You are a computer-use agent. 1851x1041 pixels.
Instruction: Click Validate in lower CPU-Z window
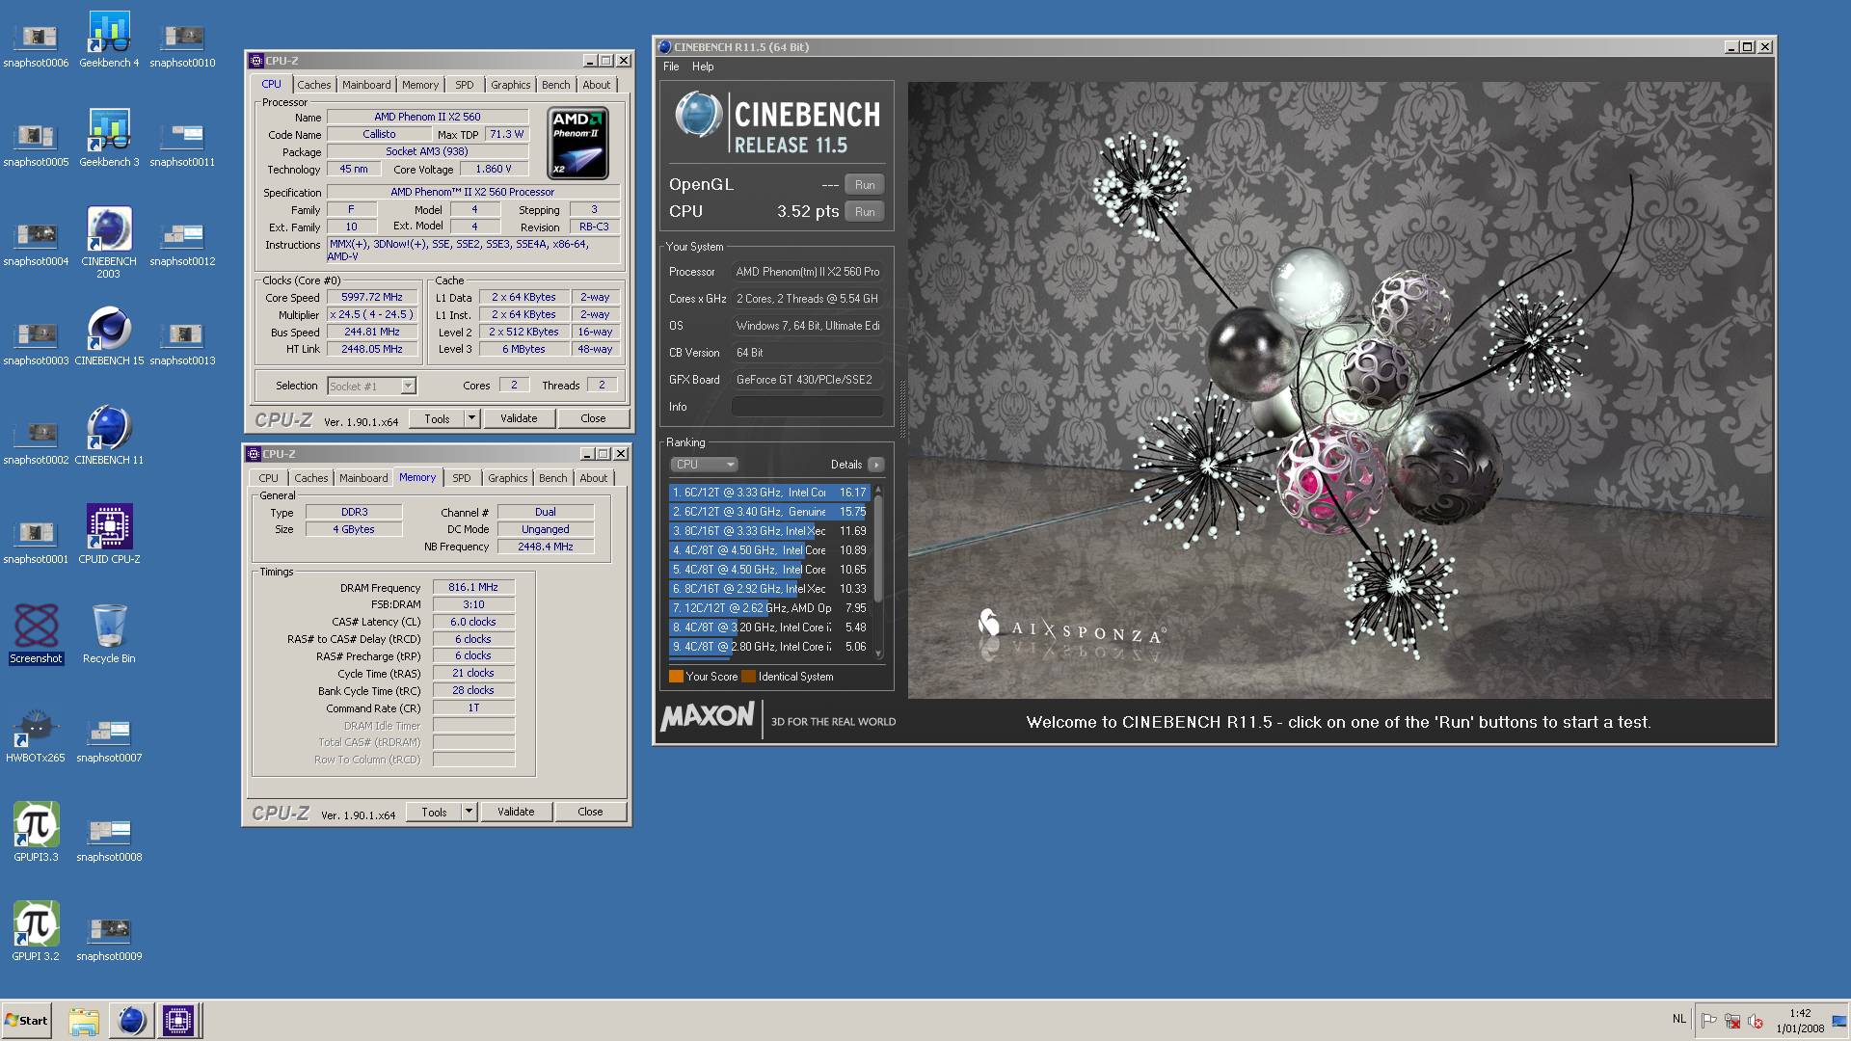516,812
